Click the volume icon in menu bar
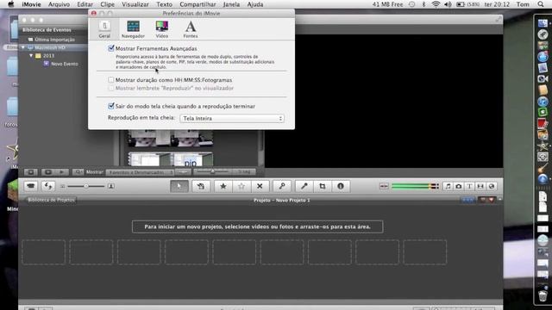 [448, 4]
